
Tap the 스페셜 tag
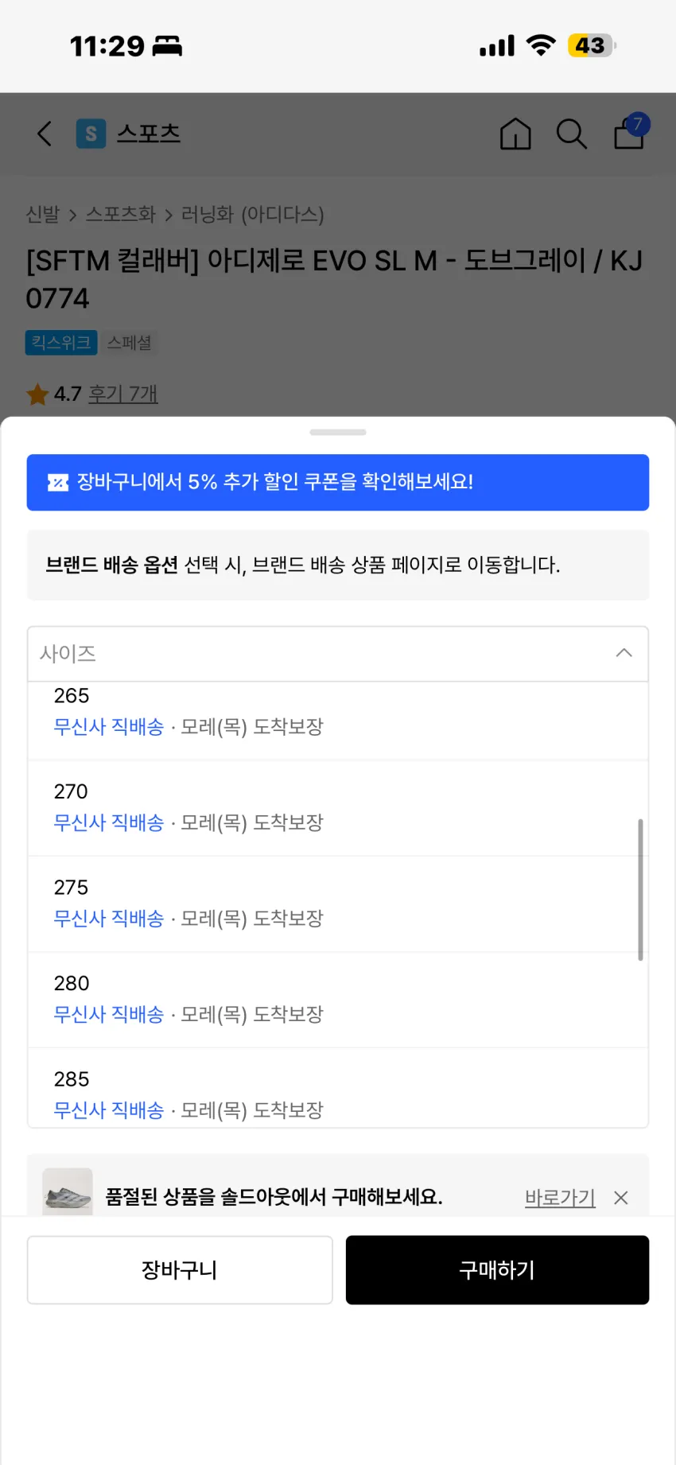click(129, 343)
